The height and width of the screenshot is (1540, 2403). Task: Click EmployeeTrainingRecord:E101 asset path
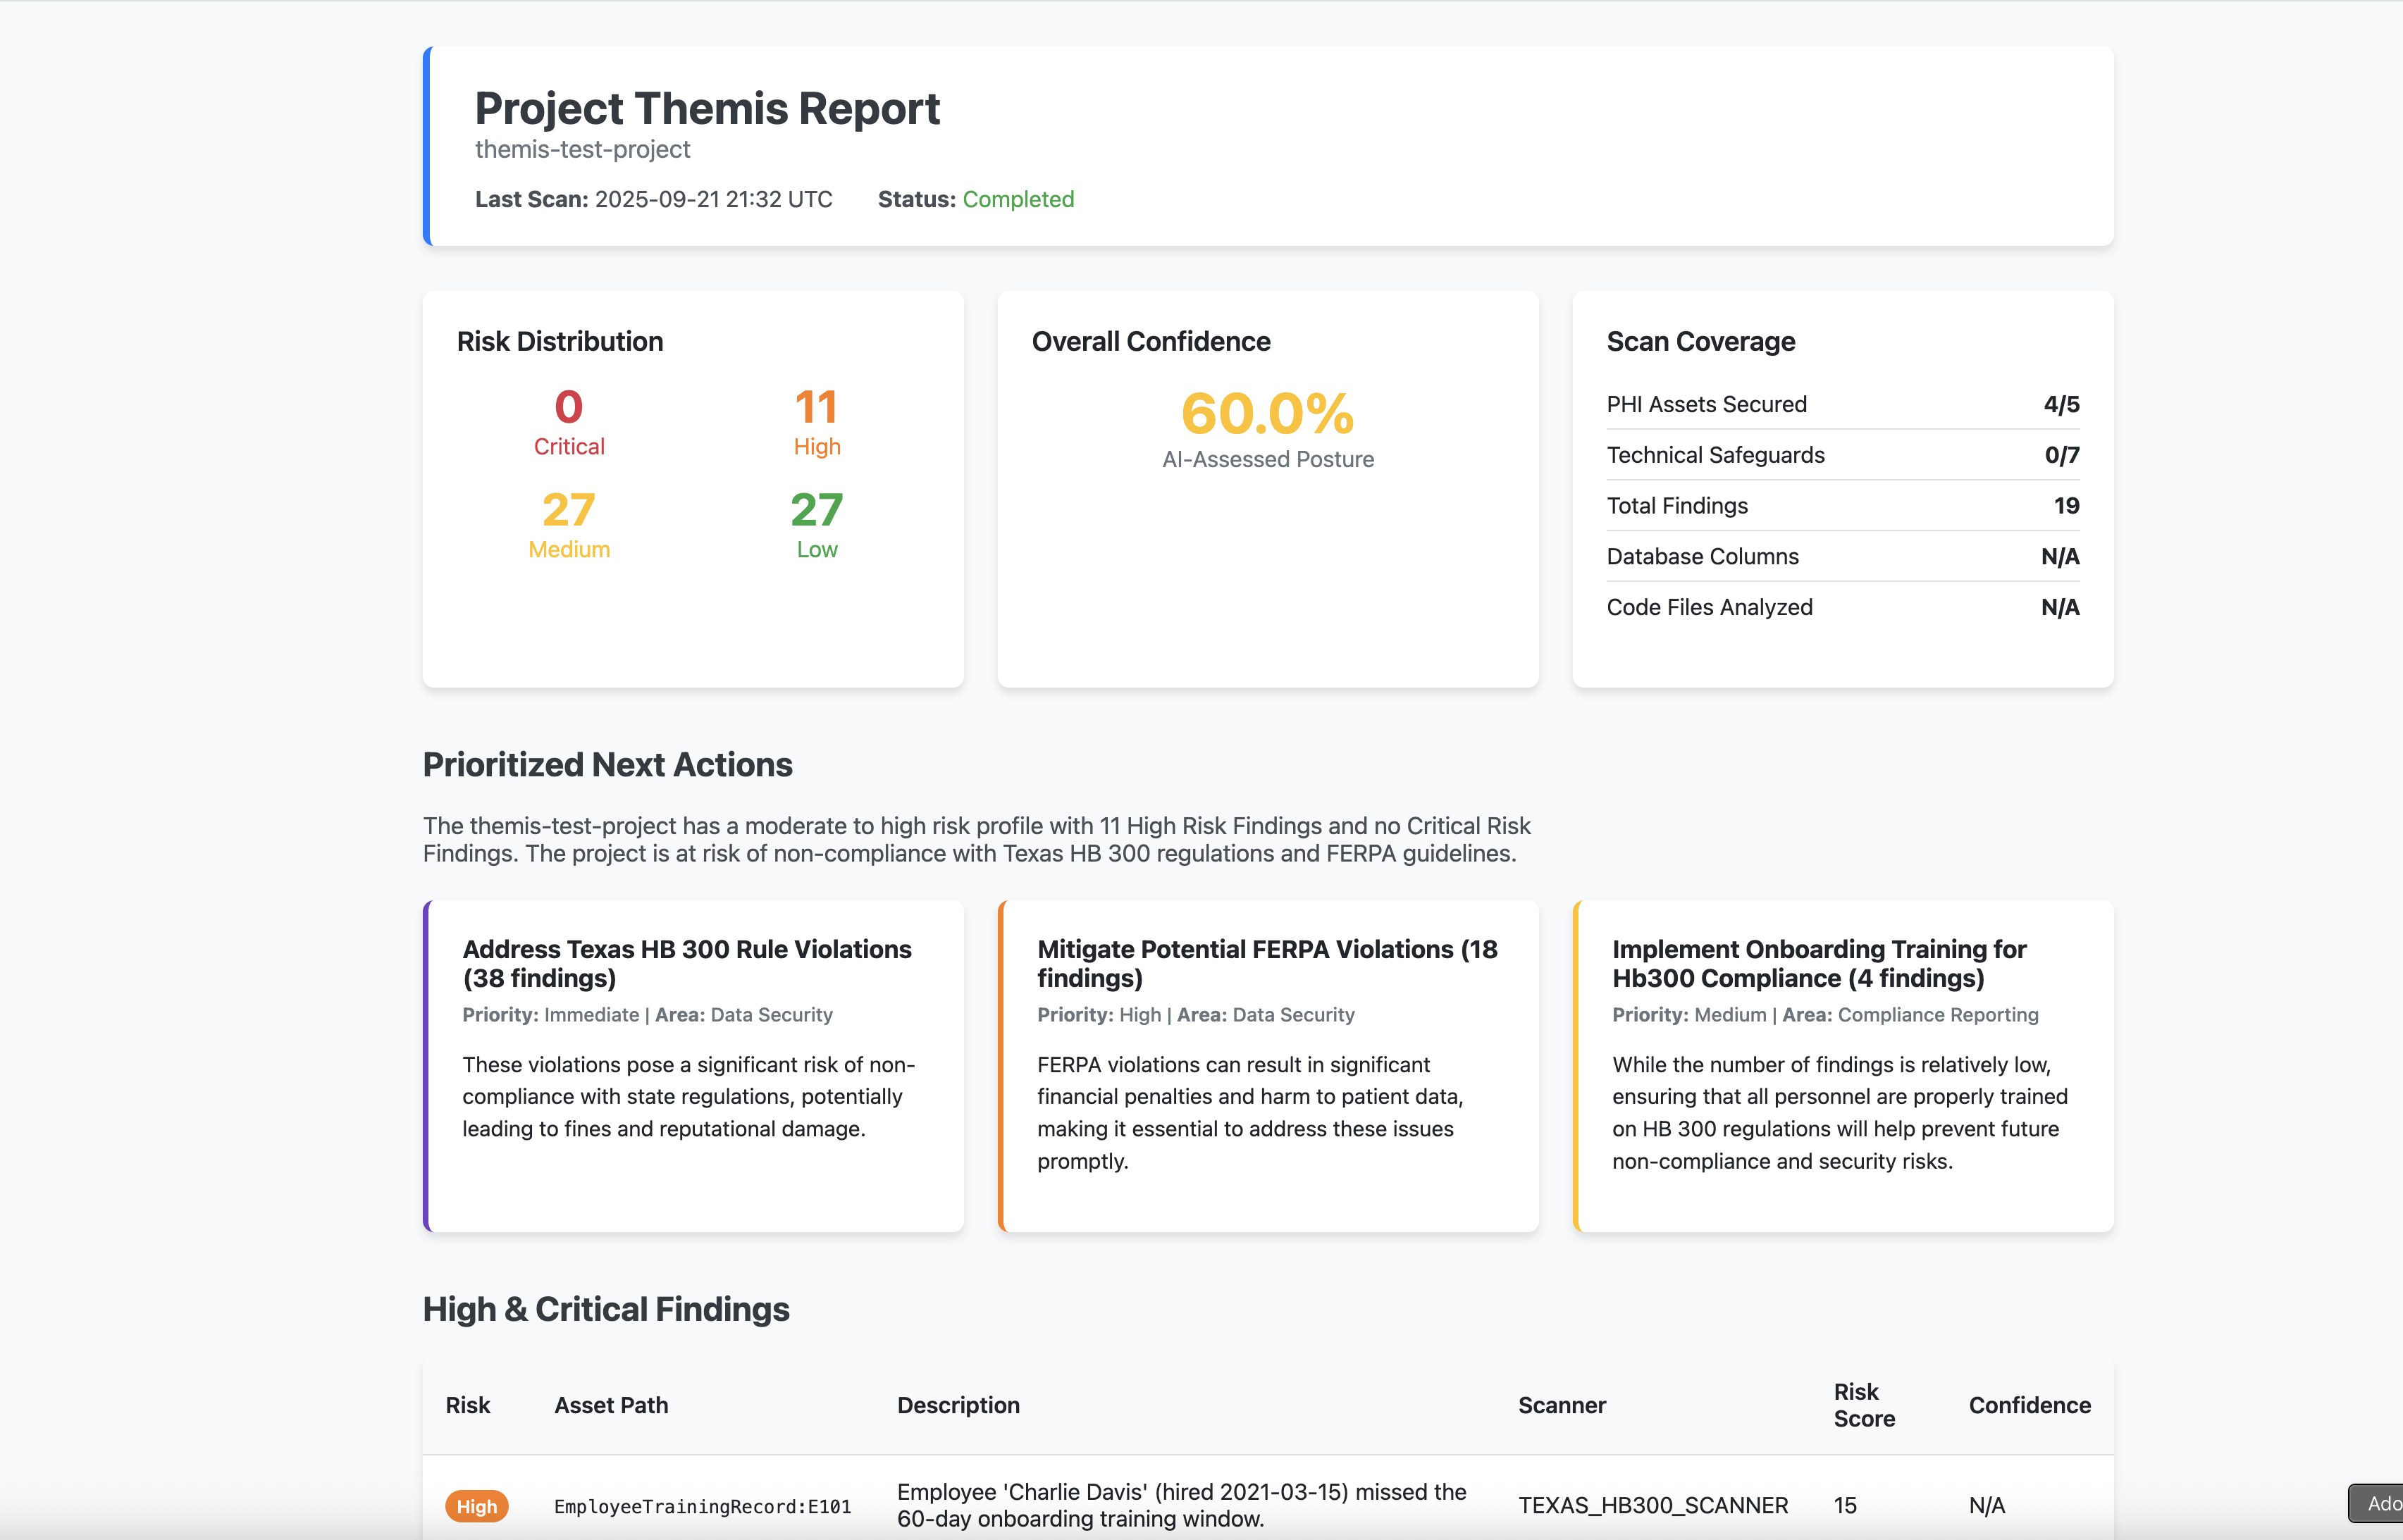702,1506
